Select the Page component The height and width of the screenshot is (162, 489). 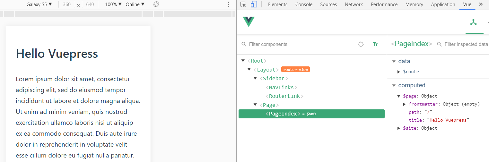click(269, 105)
